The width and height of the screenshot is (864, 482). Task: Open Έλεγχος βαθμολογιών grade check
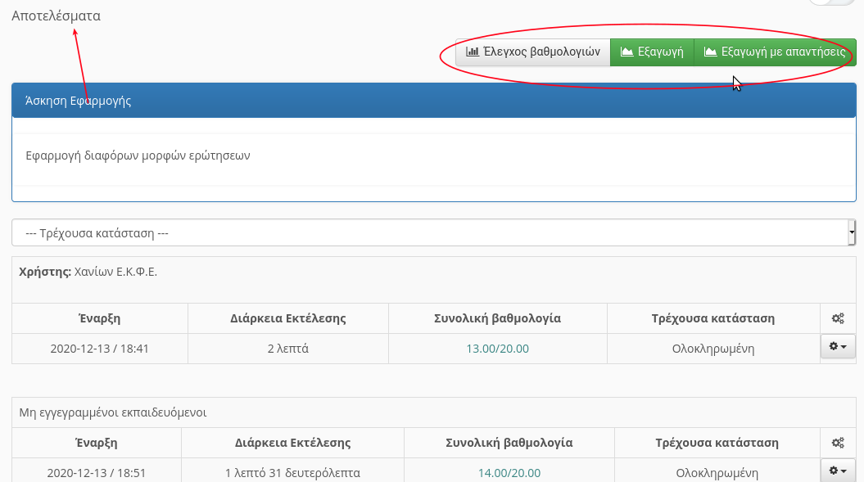[533, 52]
